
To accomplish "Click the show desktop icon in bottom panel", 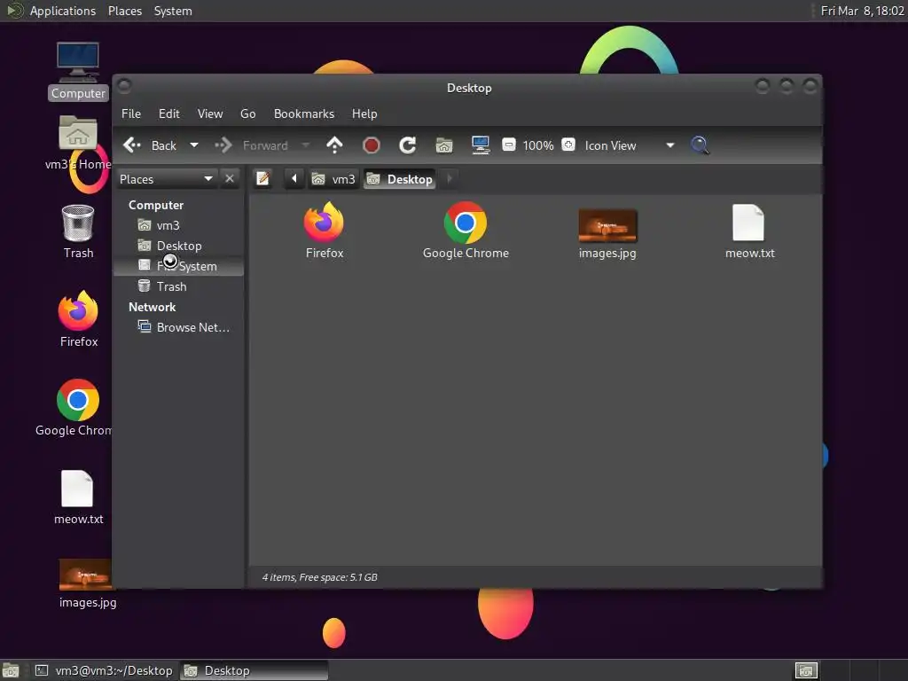I will pos(11,670).
